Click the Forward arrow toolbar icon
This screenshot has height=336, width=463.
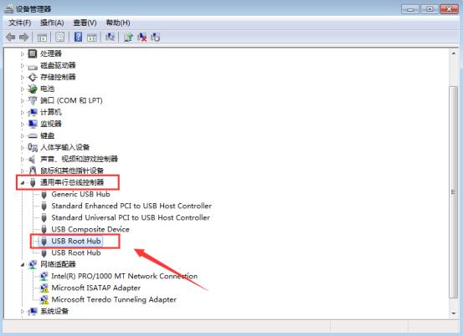tap(24, 38)
